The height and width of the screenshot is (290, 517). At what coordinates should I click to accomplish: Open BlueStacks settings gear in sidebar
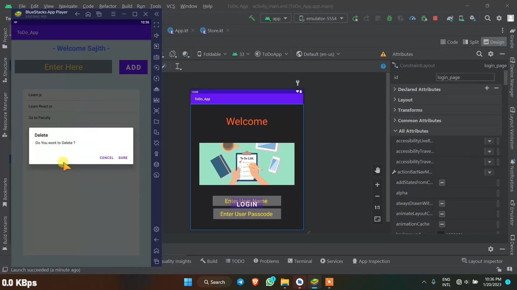(x=156, y=229)
